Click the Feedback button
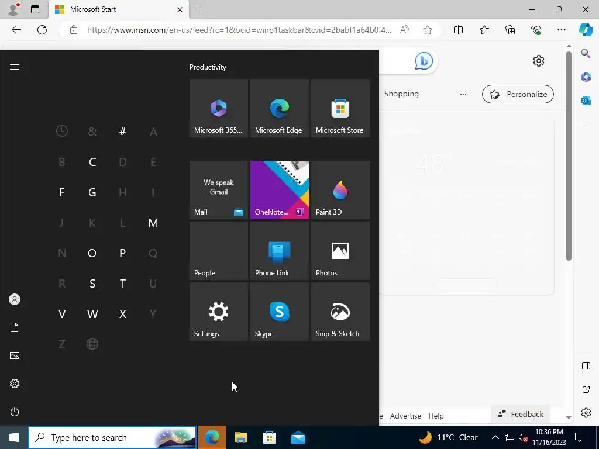Image resolution: width=599 pixels, height=449 pixels. [x=520, y=415]
